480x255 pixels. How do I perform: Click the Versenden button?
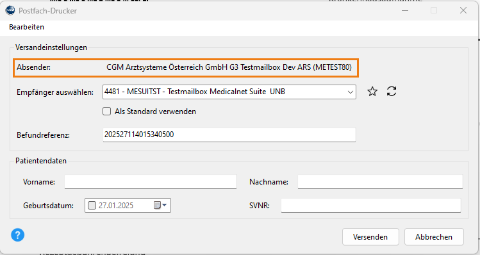tap(370, 237)
